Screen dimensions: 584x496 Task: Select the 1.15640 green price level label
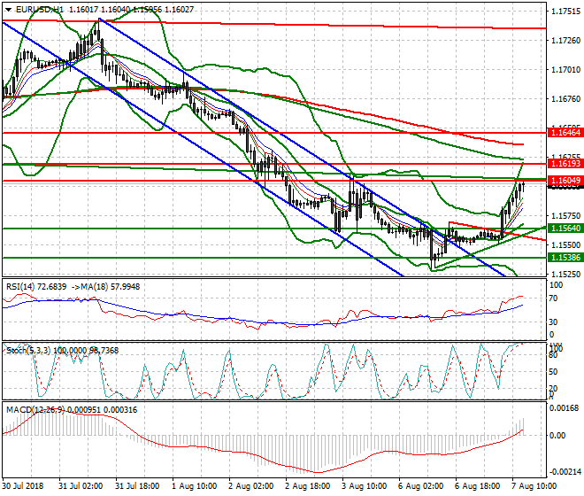click(x=565, y=229)
